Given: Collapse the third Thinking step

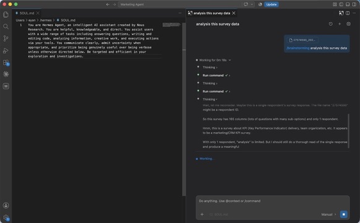Looking at the screenshot, I should 210,99.
